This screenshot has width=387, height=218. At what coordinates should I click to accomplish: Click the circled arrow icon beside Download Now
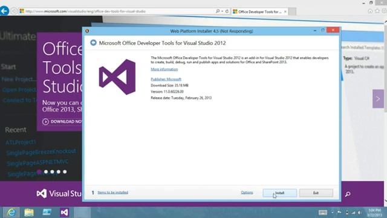[x=45, y=122]
